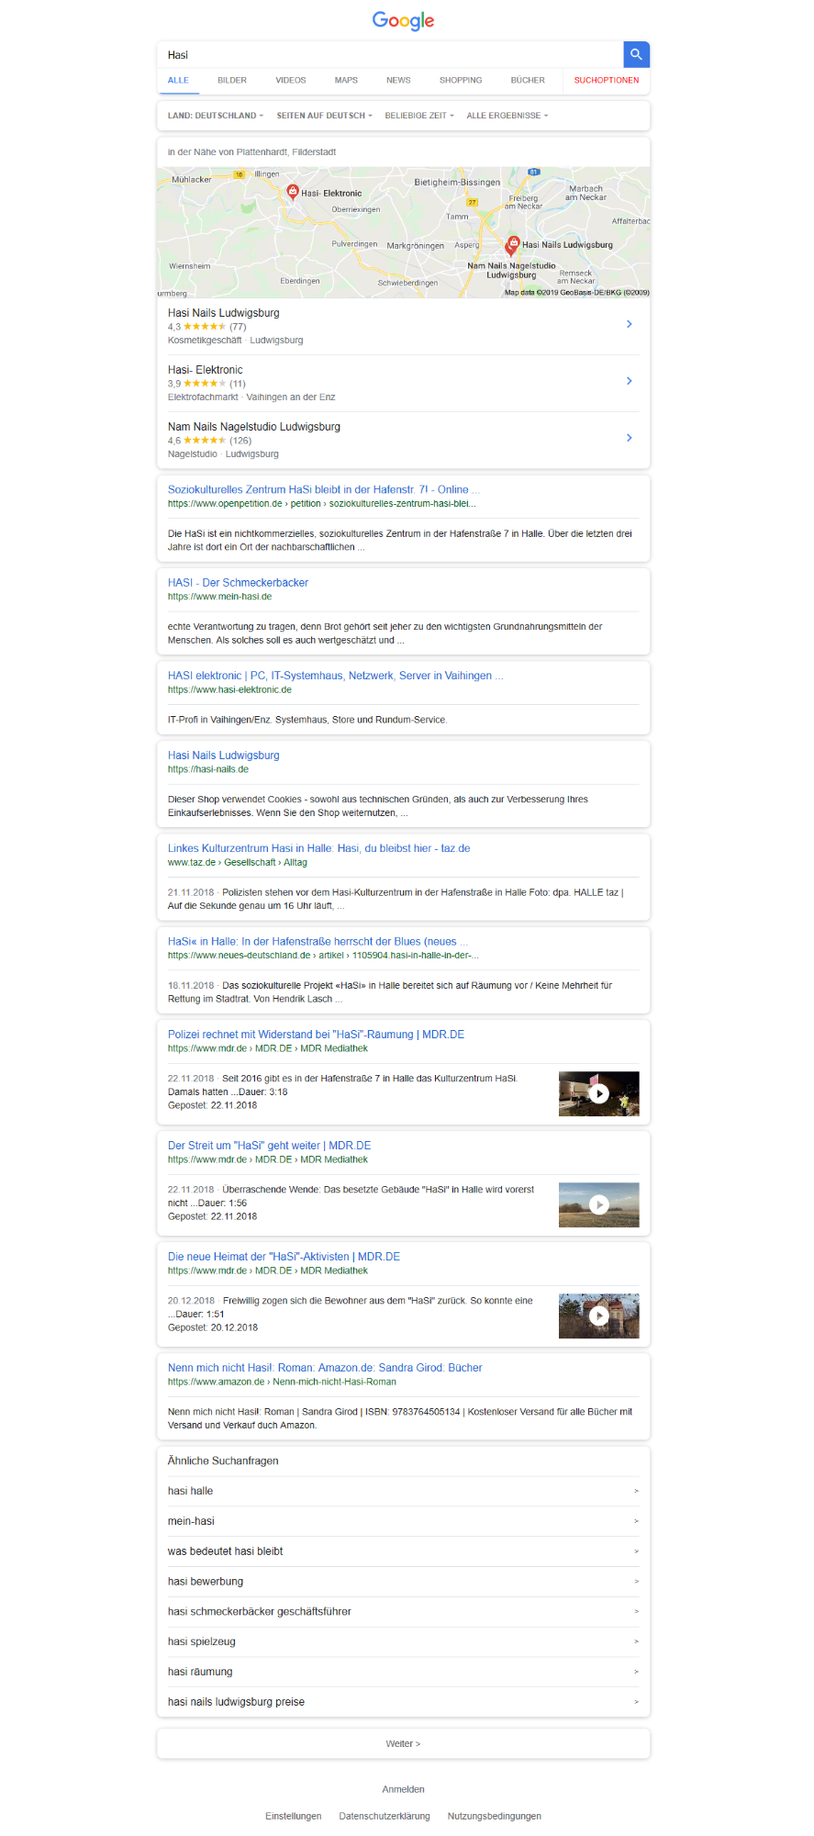This screenshot has height=1836, width=814.
Task: Switch to the Shopping tab
Action: point(461,81)
